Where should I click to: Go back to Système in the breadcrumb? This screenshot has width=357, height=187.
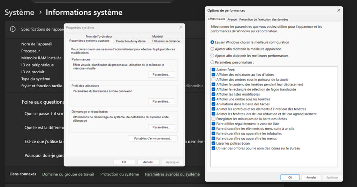point(20,13)
